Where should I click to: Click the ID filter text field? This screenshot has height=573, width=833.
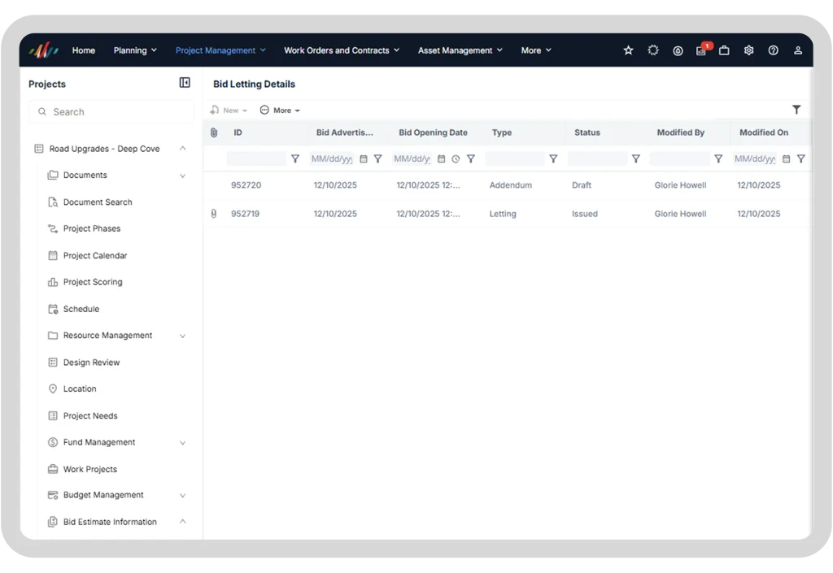tap(256, 158)
